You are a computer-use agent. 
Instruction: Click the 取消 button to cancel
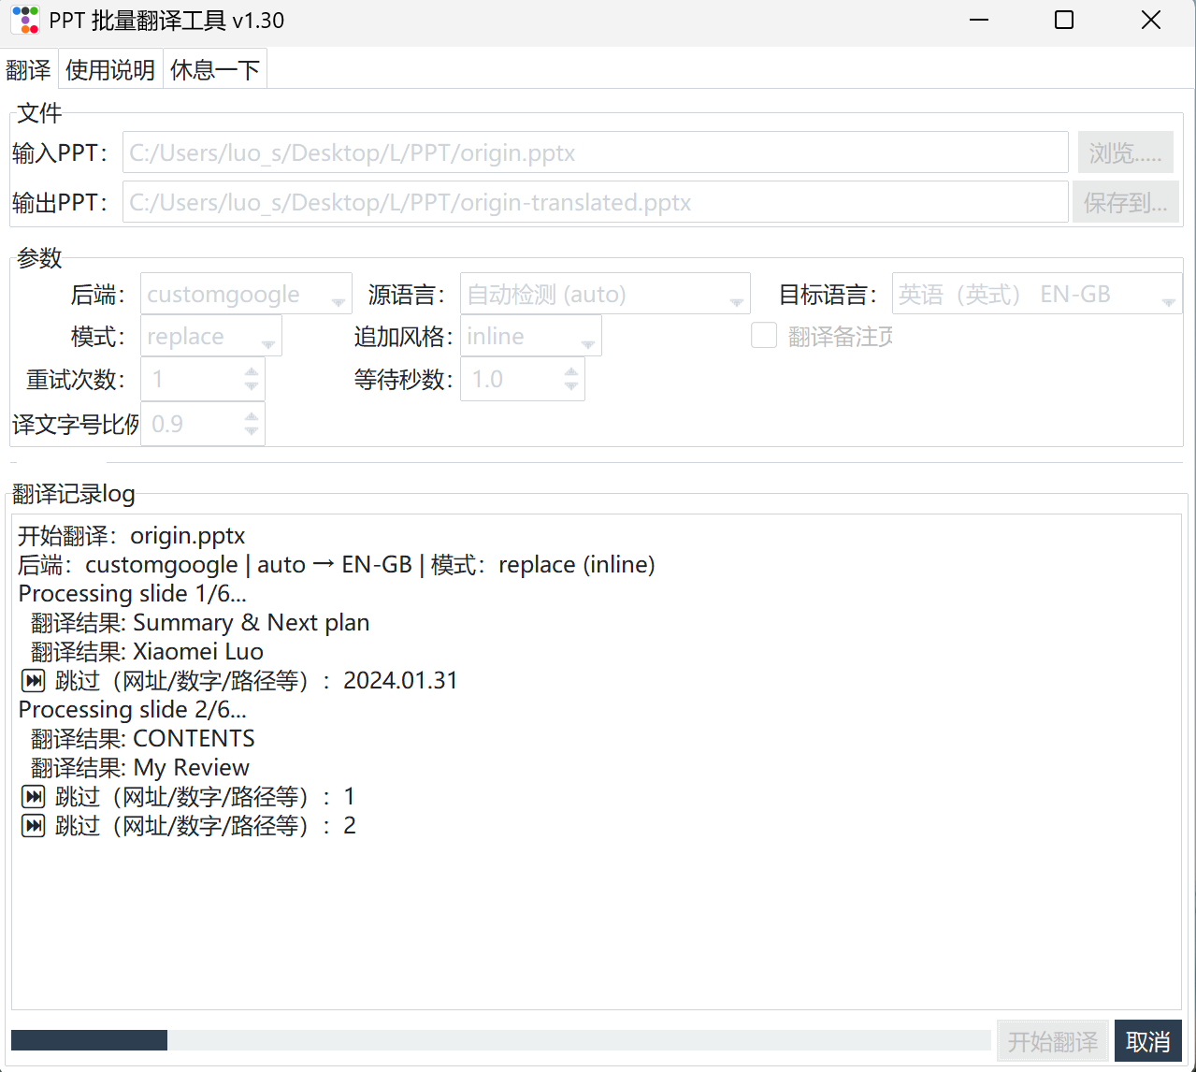[x=1147, y=1041]
